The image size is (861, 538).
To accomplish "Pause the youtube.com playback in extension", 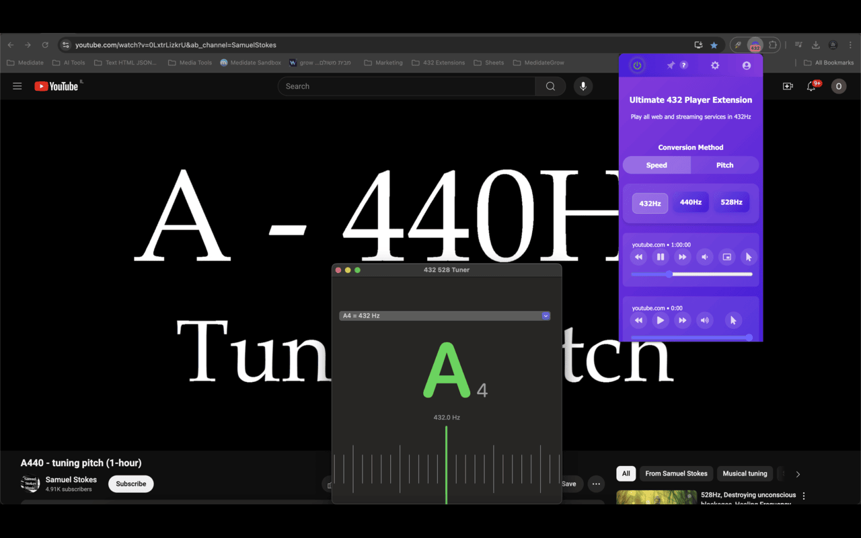I will [x=660, y=256].
